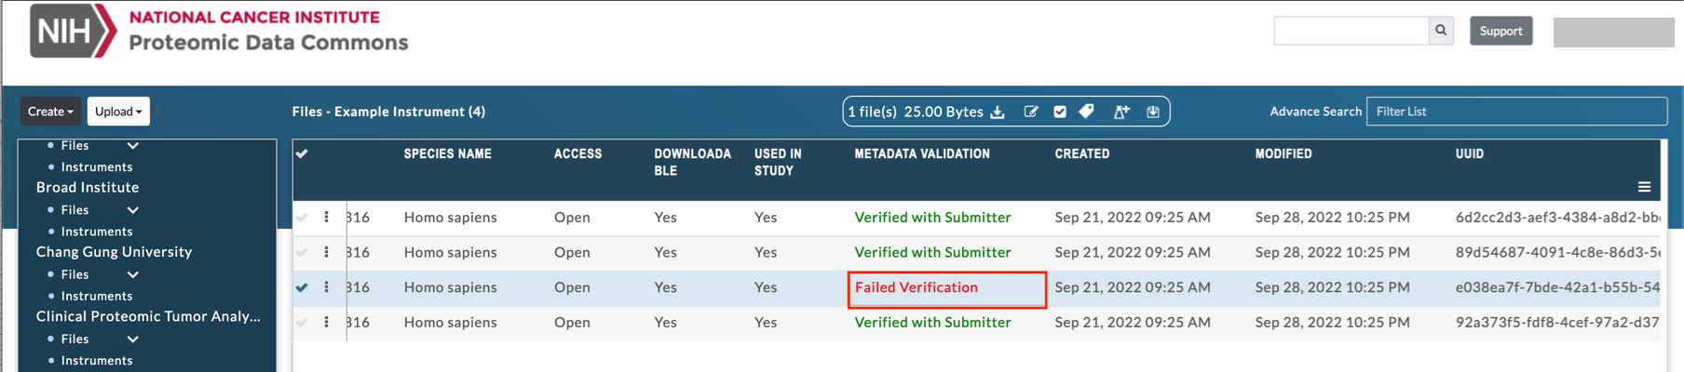Click the Filter List input field
1684x372 pixels.
(1516, 112)
